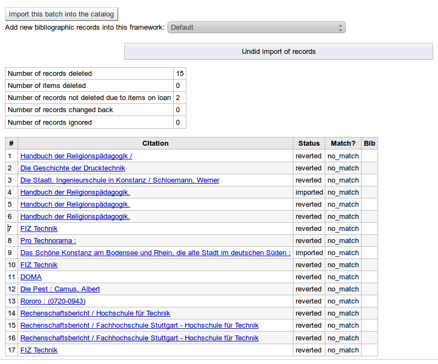Open Das Schöne Konstanz am Bodensee link
438x364 pixels.
click(x=156, y=253)
